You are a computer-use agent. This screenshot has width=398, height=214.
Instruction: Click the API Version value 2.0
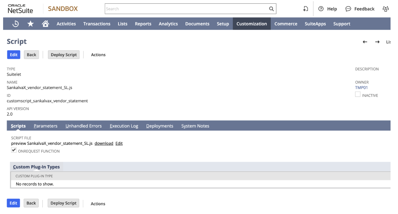tap(10, 114)
